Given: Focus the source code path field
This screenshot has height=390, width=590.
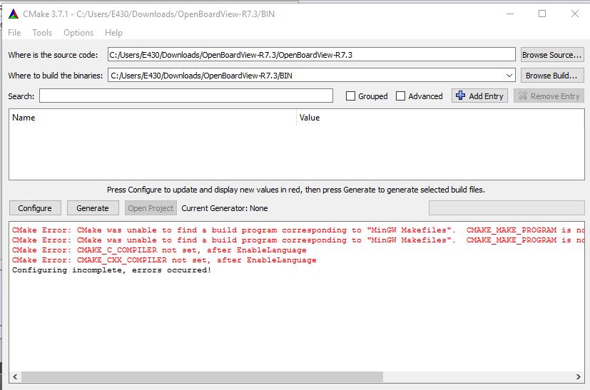Looking at the screenshot, I should pos(311,54).
